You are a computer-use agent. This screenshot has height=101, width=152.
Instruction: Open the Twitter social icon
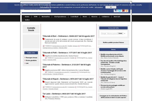point(120,11)
